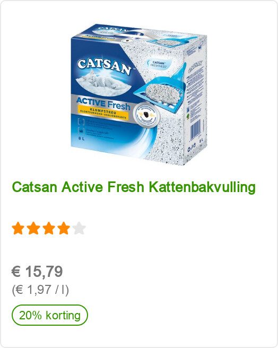The width and height of the screenshot is (278, 348).
Task: Click the first orange rating star
Action: [18, 228]
